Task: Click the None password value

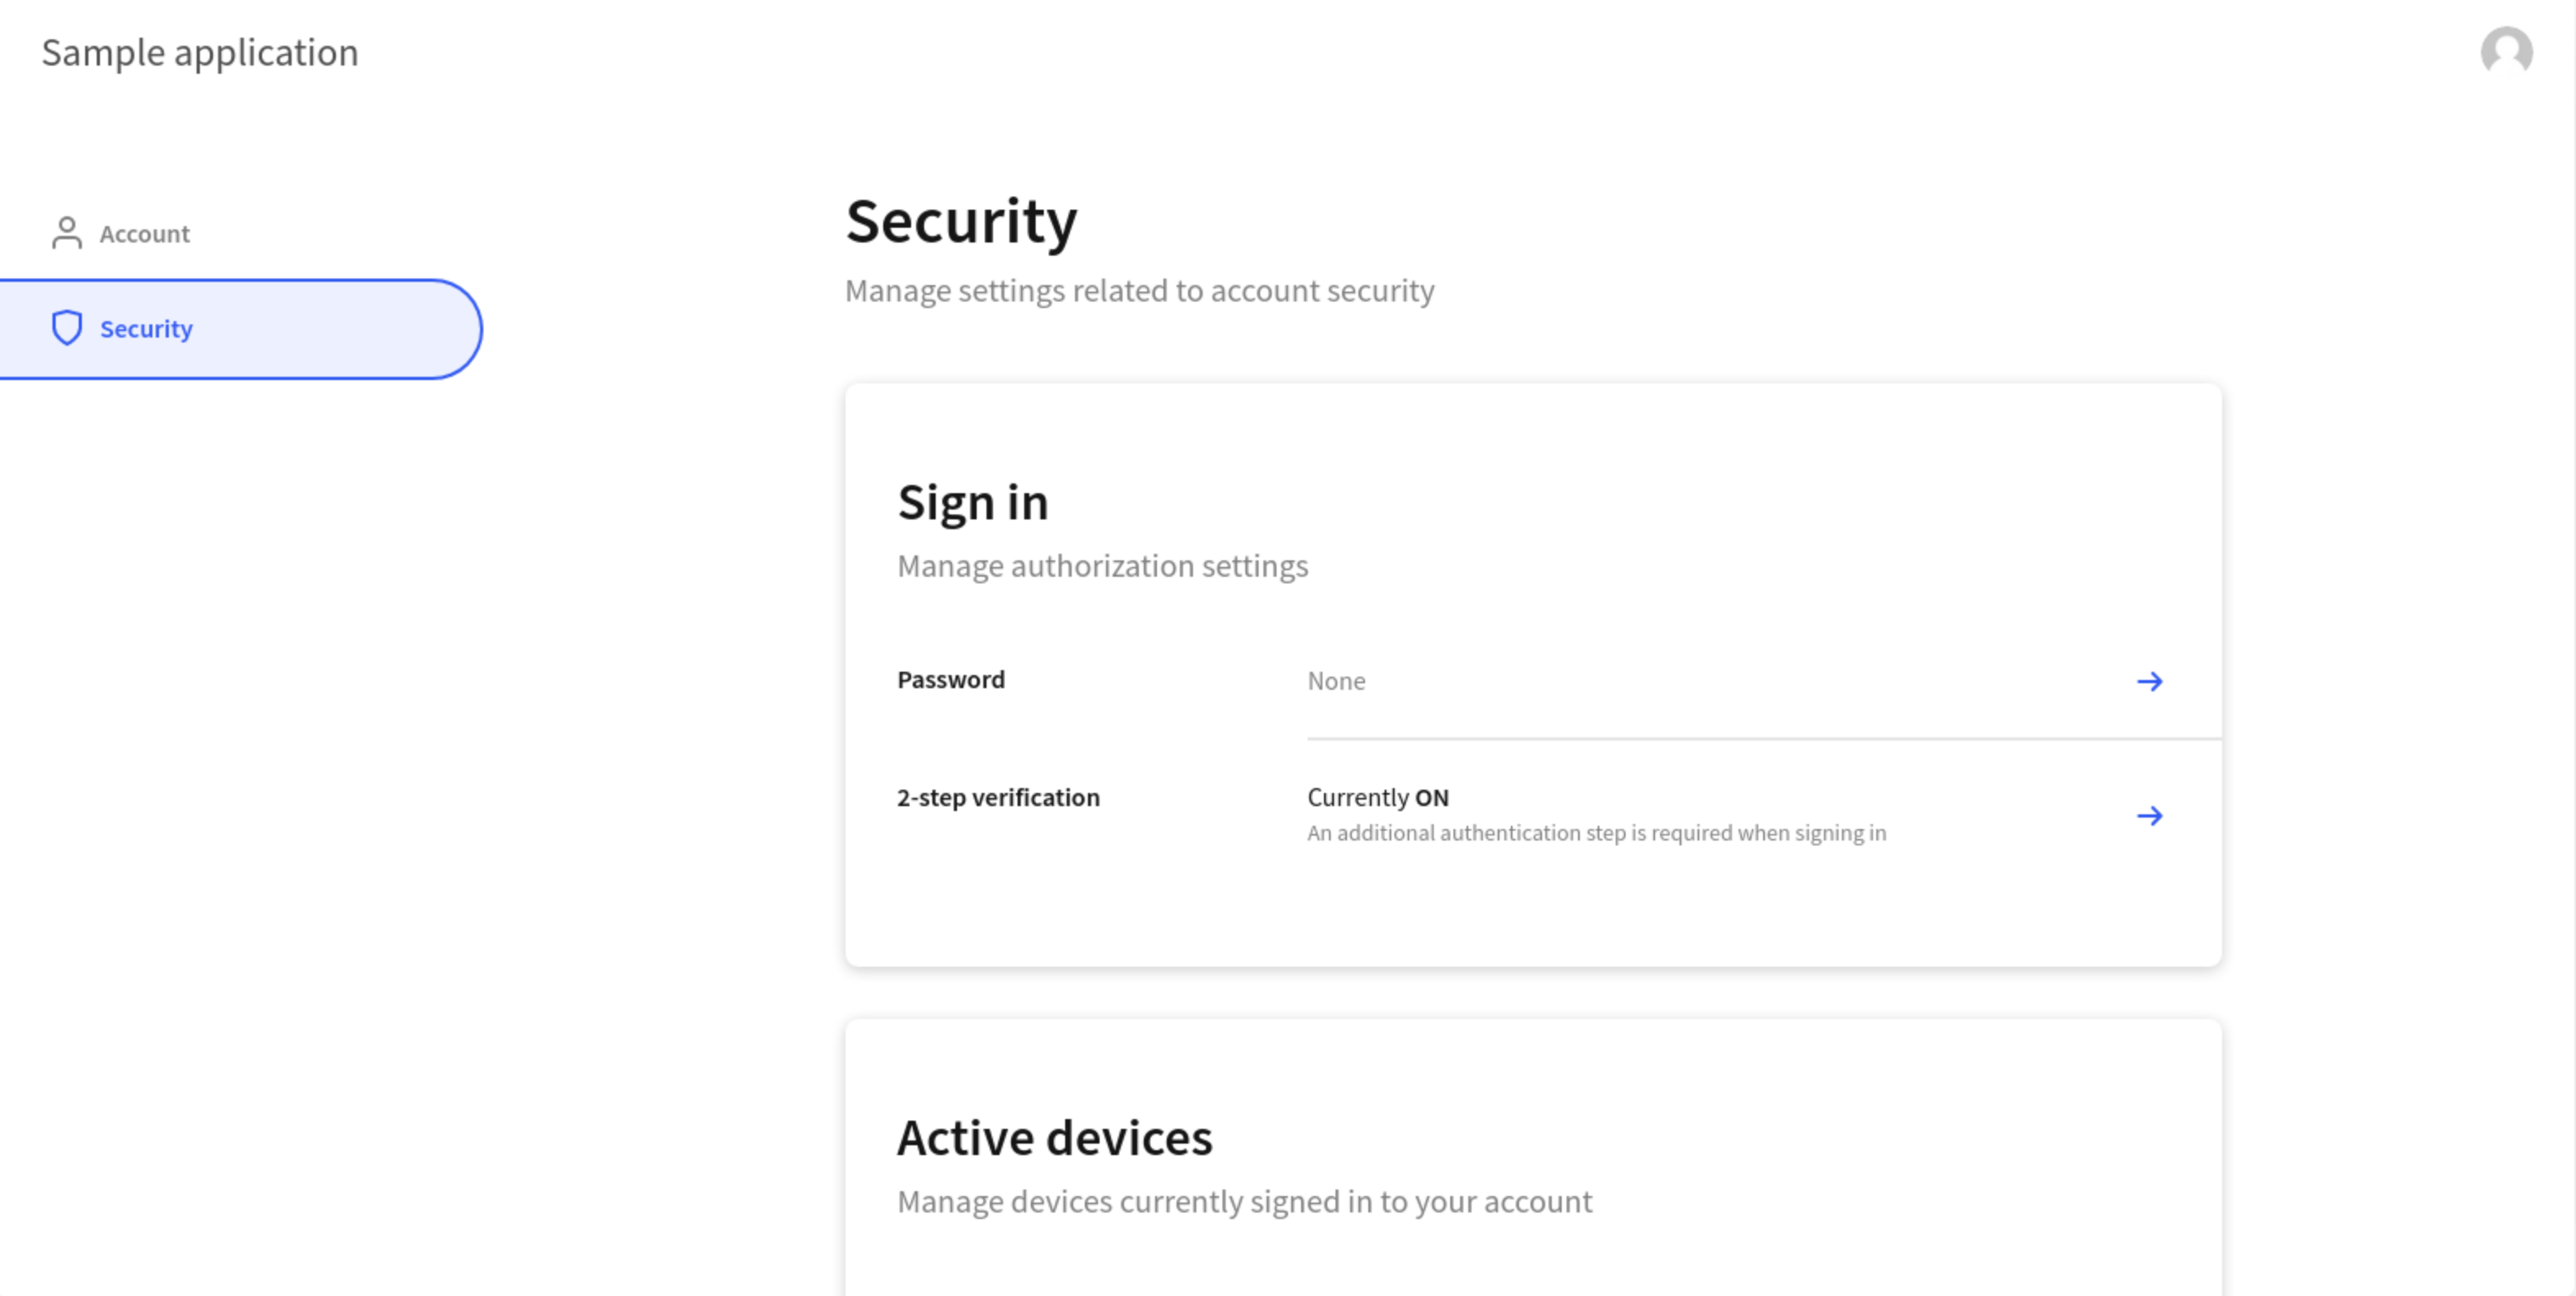Action: coord(1336,681)
